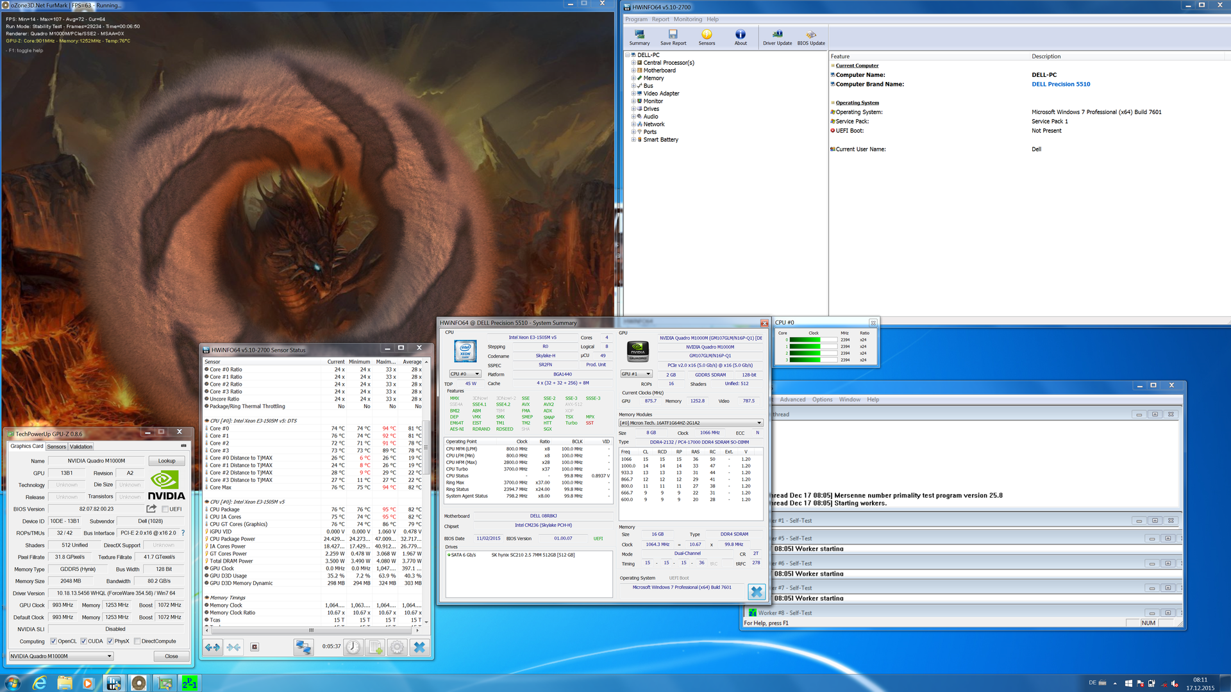Click vertical scrollbar down arrow in Sensor Status
This screenshot has height=692, width=1231.
coord(426,622)
